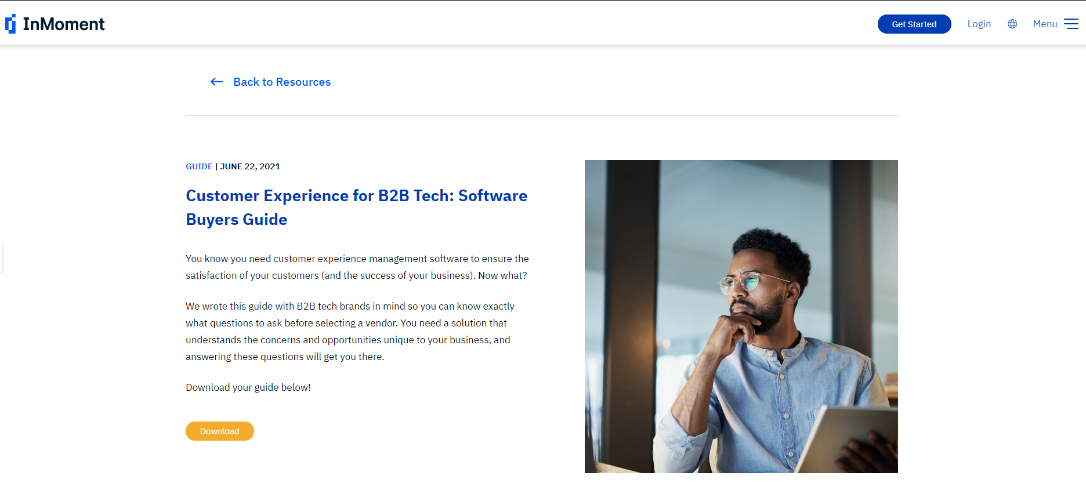The image size is (1086, 494).
Task: Click the June 22, 2021 date
Action: pyautogui.click(x=250, y=166)
